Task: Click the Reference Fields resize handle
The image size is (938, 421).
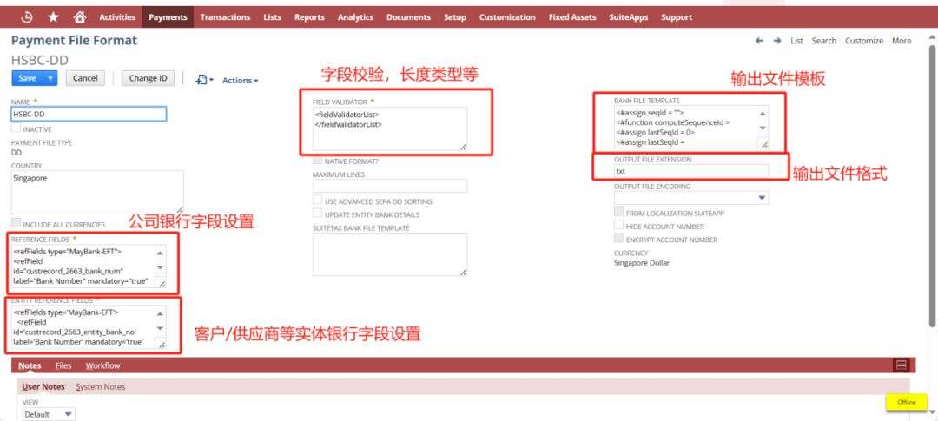Action: 161,283
